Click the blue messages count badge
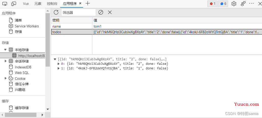Image resolution: width=262 pixels, height=118 pixels. tap(223, 4)
